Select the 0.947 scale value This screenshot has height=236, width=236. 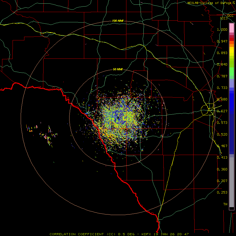[222, 41]
